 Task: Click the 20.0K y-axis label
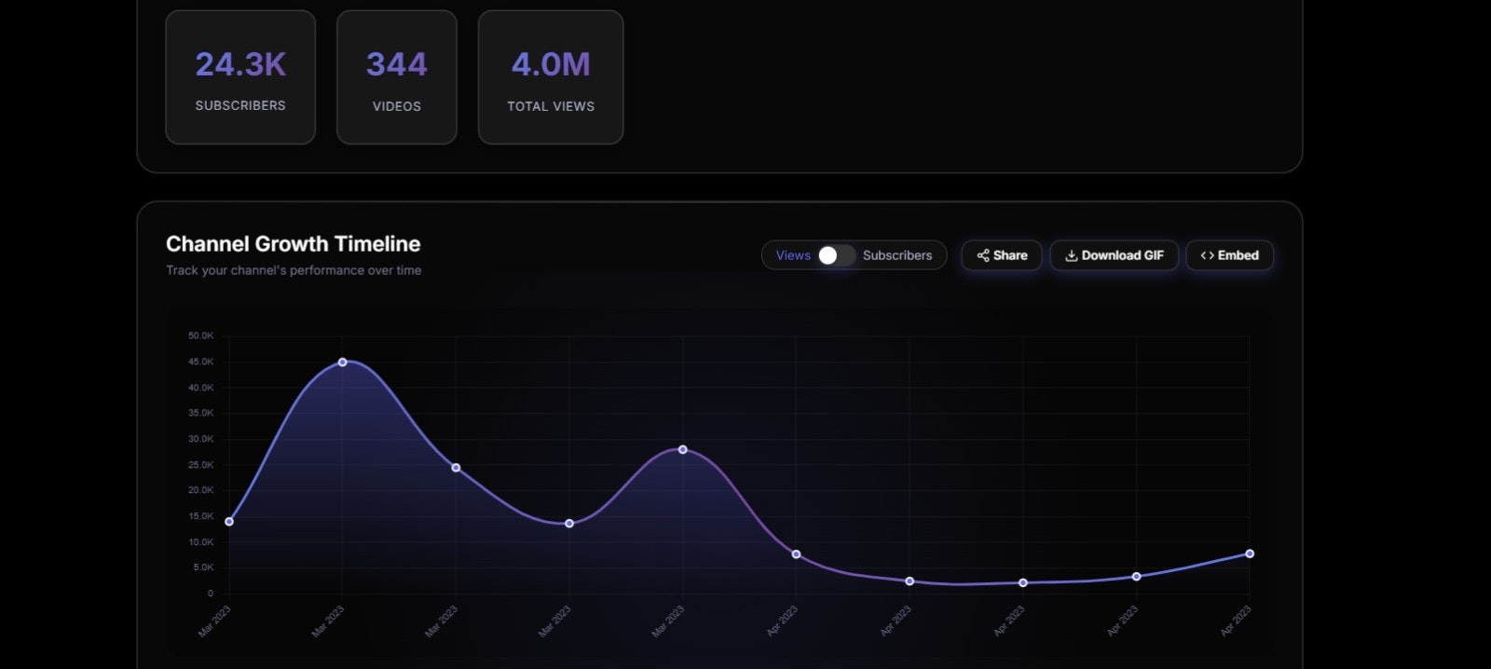(200, 490)
